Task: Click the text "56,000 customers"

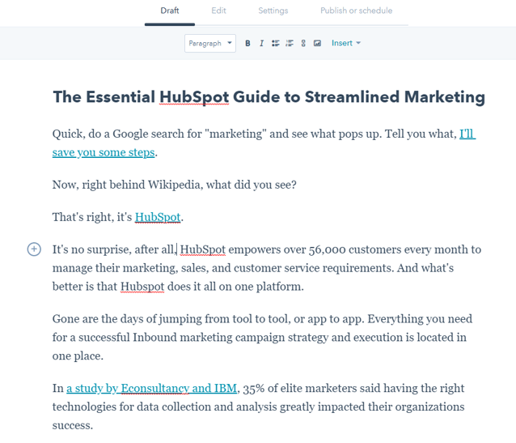Action: coord(355,249)
